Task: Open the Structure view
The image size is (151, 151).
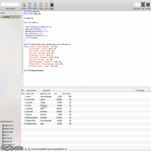Action: (24, 5)
